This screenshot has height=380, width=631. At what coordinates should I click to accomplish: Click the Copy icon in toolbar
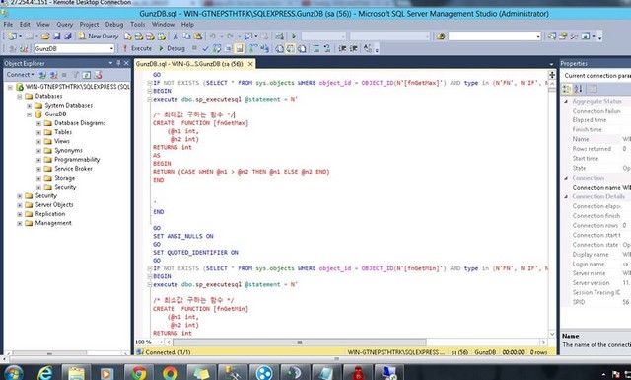pyautogui.click(x=186, y=37)
